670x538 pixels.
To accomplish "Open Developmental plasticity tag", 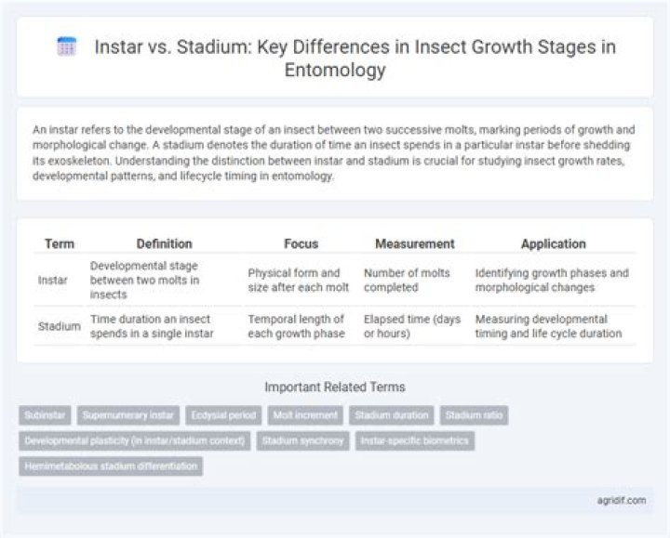I will click(x=135, y=440).
